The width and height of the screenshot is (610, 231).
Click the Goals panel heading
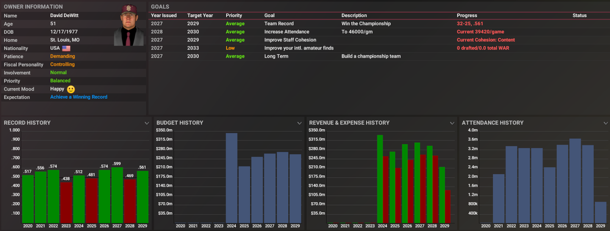(160, 7)
